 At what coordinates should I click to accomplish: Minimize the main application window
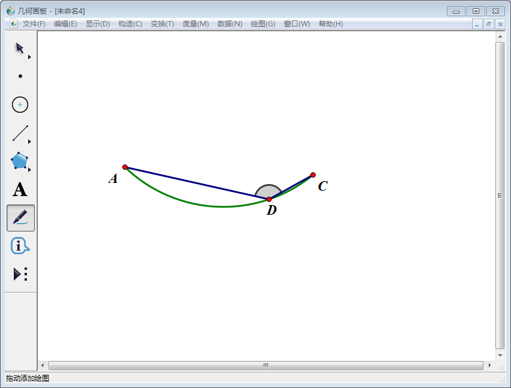(x=456, y=11)
